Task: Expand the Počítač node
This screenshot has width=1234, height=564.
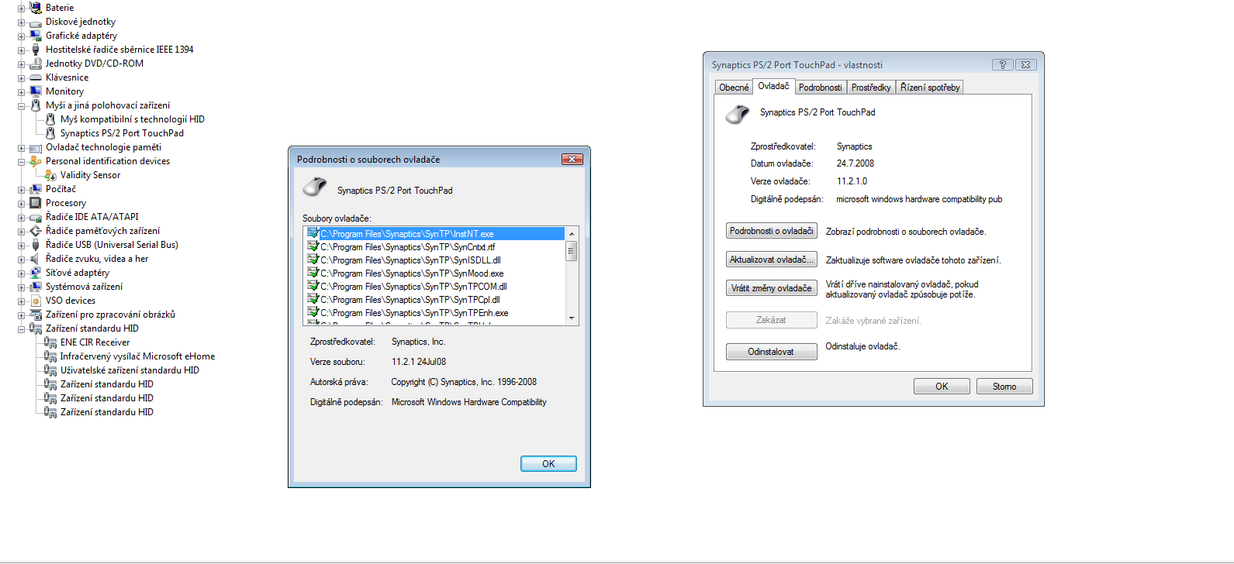Action: [x=22, y=189]
